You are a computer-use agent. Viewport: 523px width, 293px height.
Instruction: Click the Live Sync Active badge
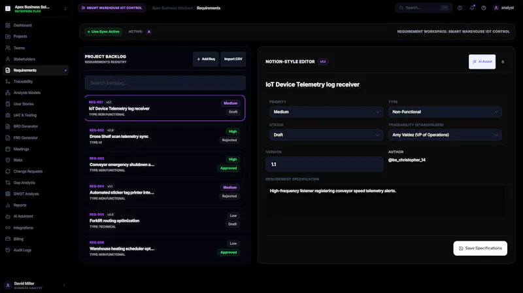(104, 31)
